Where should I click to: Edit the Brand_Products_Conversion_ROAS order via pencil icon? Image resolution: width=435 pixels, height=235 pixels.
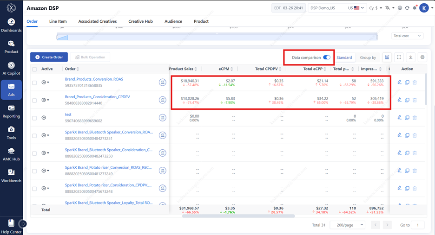tap(399, 82)
